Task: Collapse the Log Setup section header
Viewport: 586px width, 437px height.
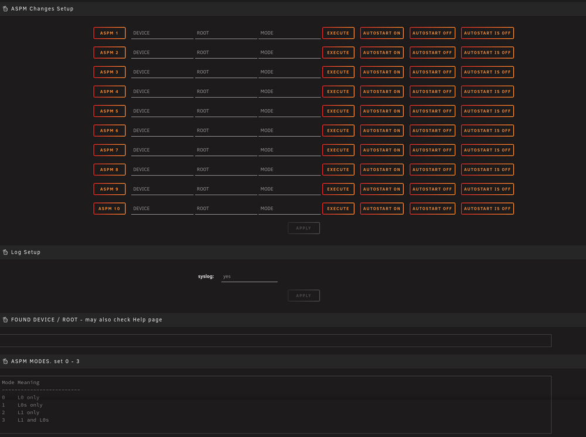Action: [293, 252]
